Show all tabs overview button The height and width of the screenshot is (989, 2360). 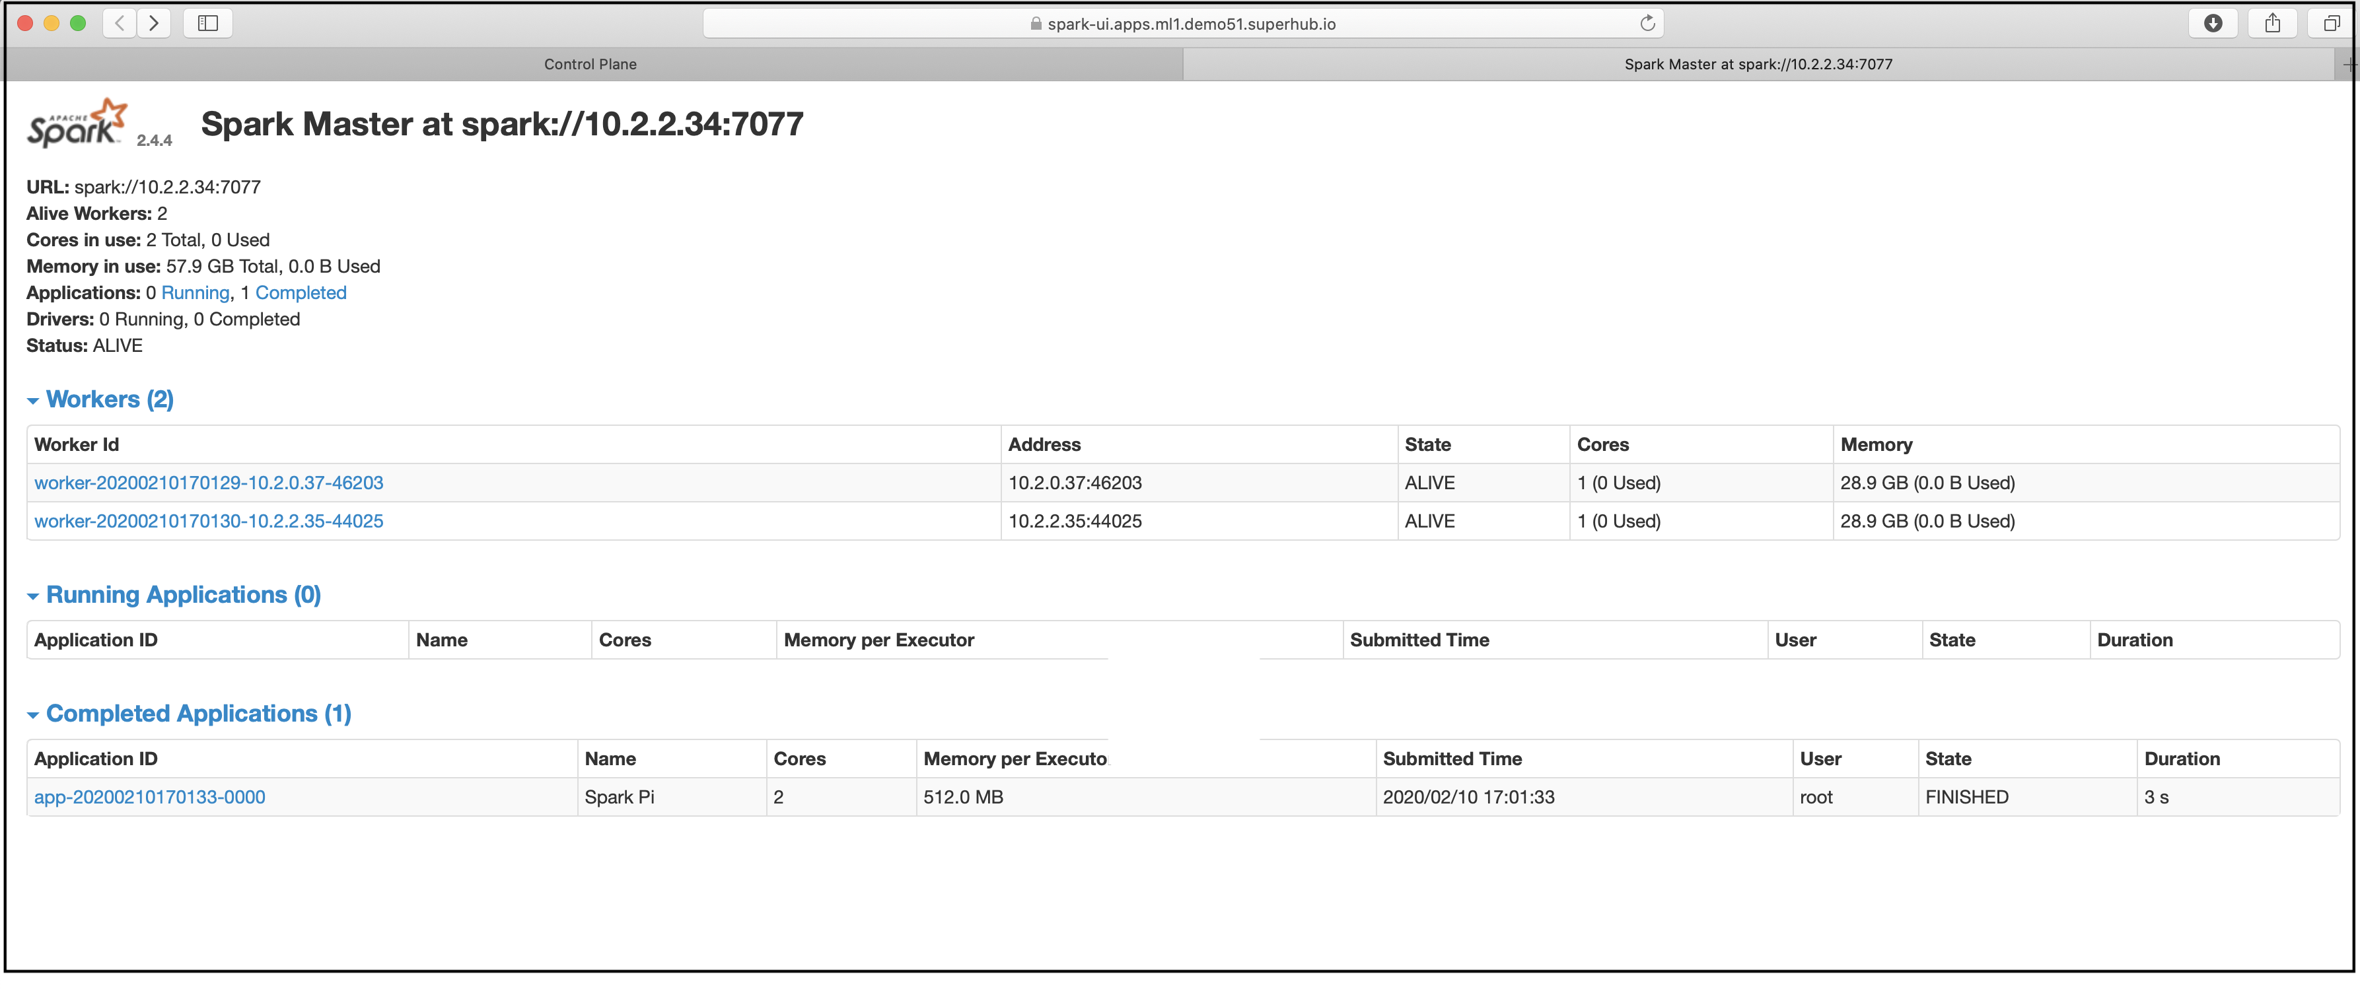click(2332, 23)
